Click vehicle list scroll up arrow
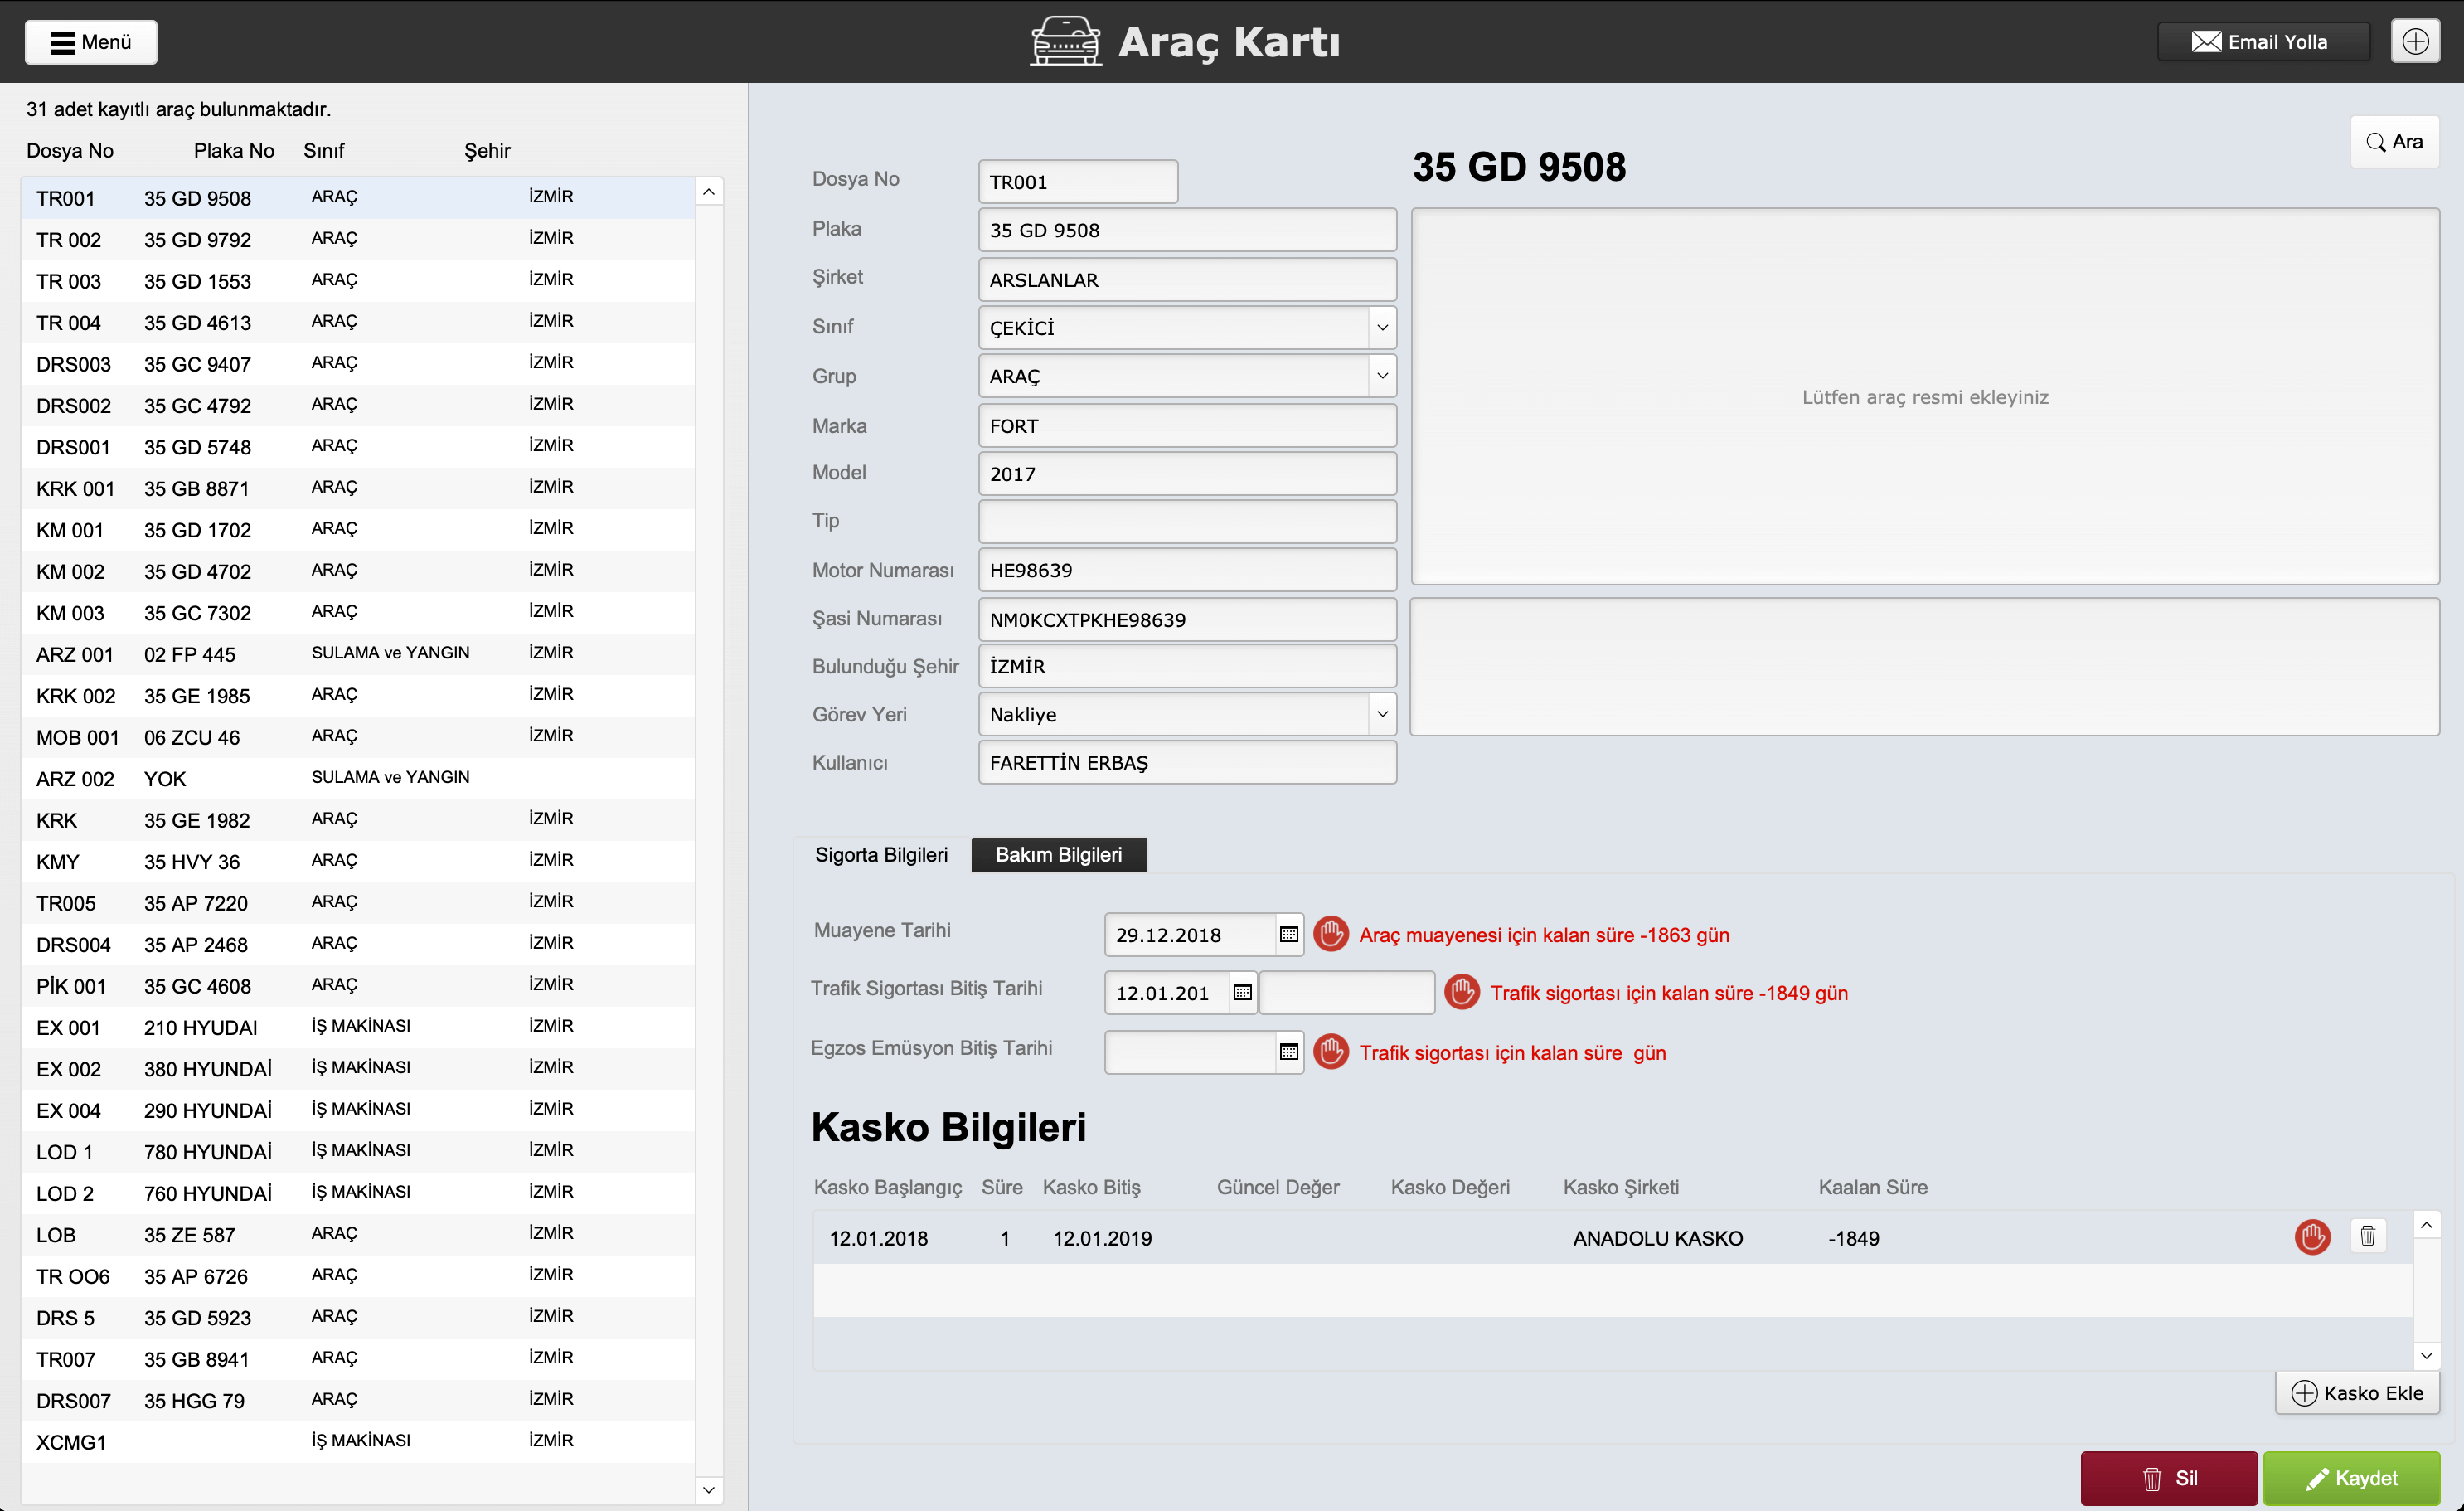Image resolution: width=2464 pixels, height=1511 pixels. (708, 192)
